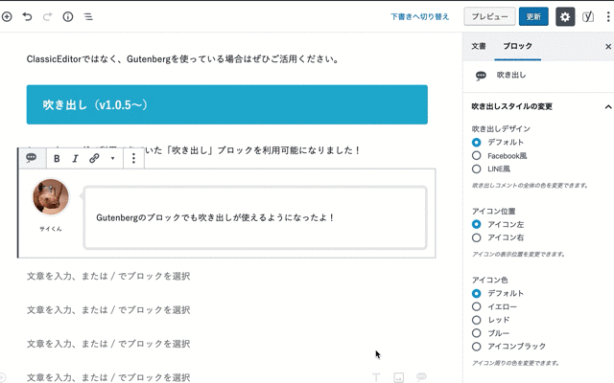614x383 pixels.
Task: Select レッド icon color
Action: click(476, 320)
